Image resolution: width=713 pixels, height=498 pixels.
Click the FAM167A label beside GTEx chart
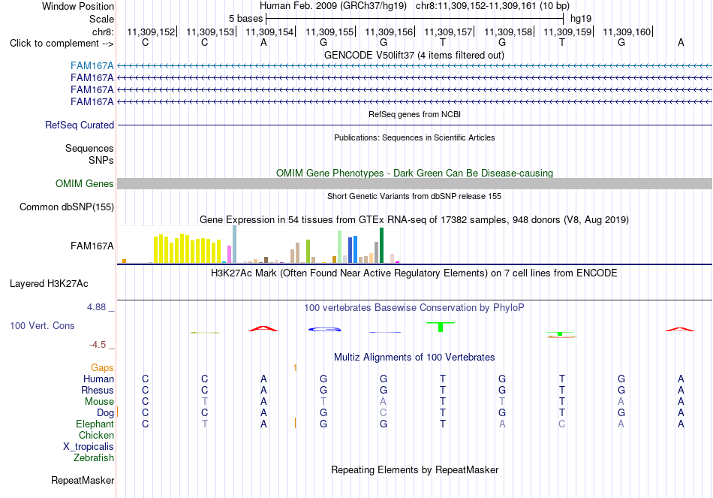[92, 246]
